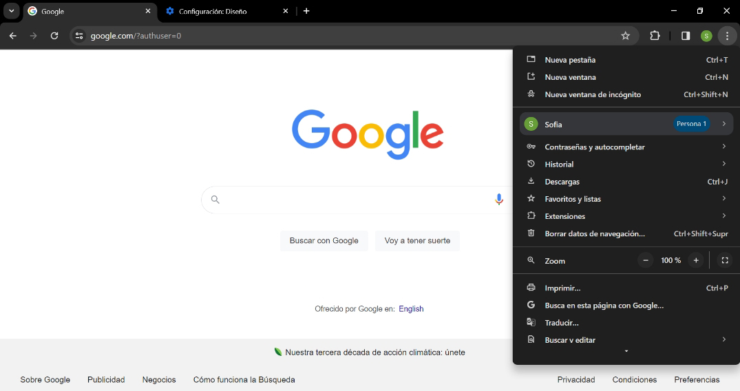740x391 pixels.
Task: Bookmark this page with the star icon
Action: point(625,36)
